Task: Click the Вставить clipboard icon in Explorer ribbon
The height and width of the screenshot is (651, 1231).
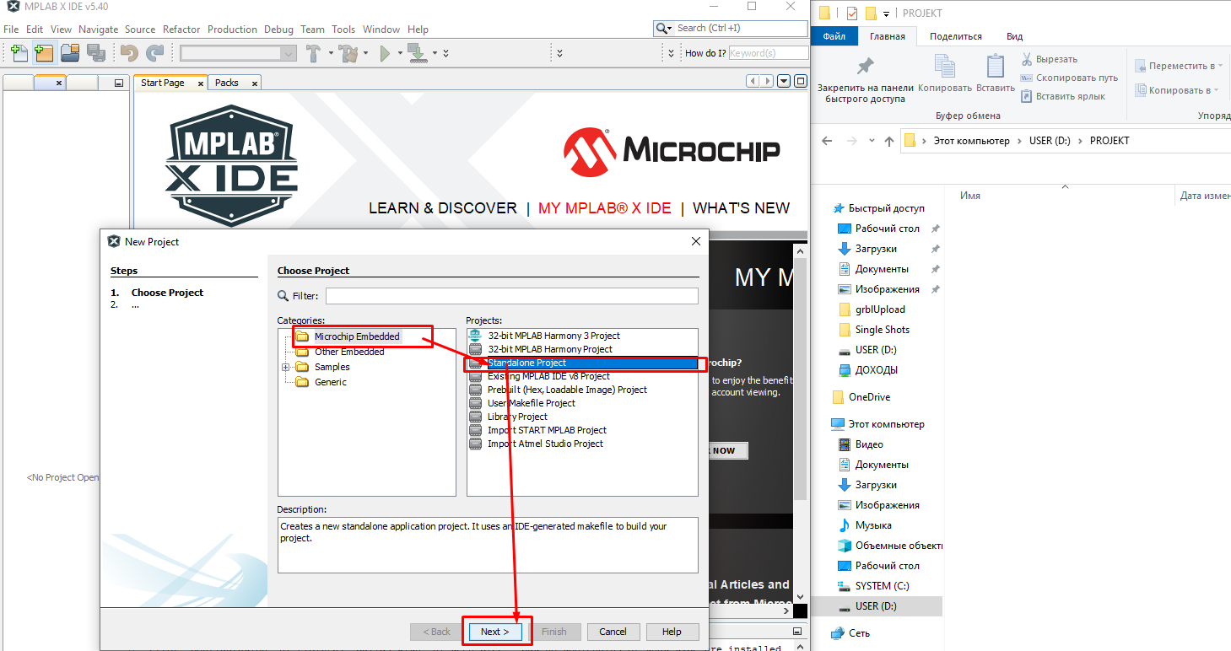Action: 996,67
